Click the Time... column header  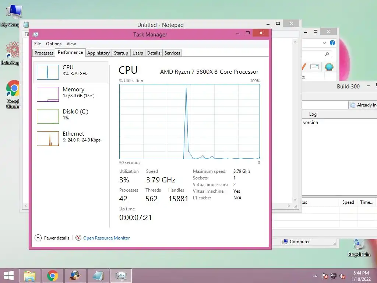[x=366, y=202]
